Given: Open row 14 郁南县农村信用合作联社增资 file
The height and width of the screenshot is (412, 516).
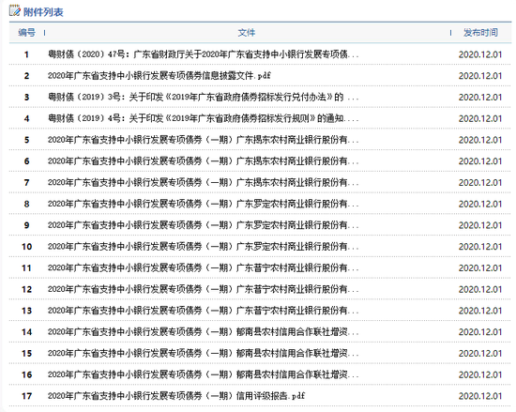Looking at the screenshot, I should [203, 331].
